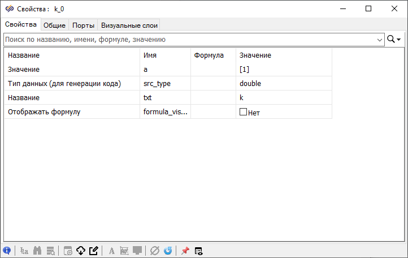This screenshot has height=258, width=408.
Task: Toggle the 'Отображать формулу' checkbox
Action: coord(244,112)
